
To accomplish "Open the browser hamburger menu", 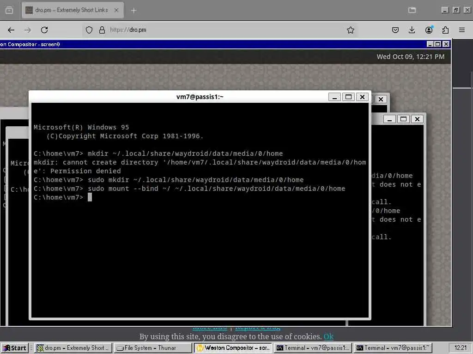I will [462, 30].
